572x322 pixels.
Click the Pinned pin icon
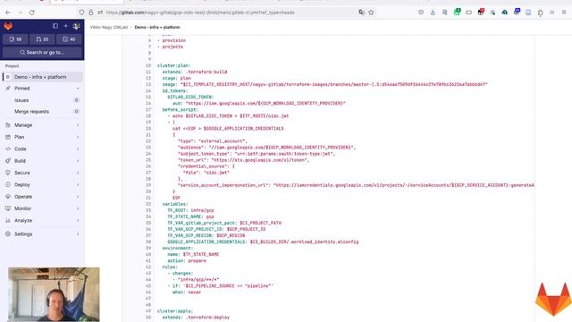pos(8,89)
